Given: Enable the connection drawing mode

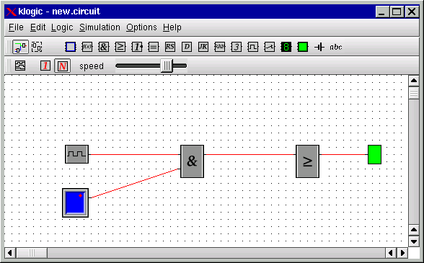Looking at the screenshot, I should pyautogui.click(x=20, y=47).
